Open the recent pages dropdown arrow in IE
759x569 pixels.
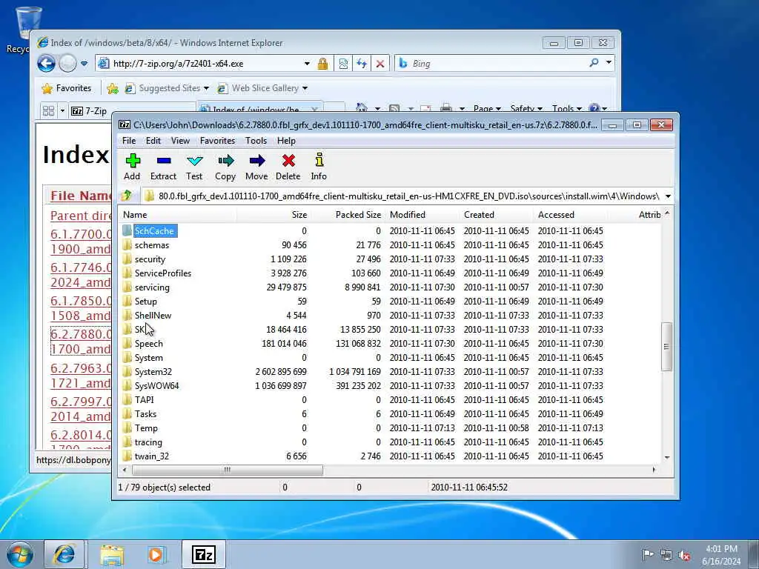pos(84,64)
